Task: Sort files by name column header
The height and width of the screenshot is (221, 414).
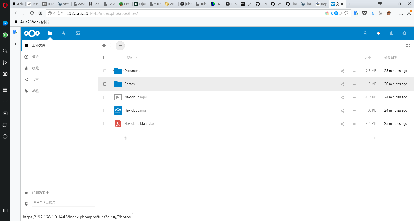Action: click(129, 58)
